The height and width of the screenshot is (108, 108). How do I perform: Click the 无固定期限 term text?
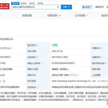(x=7, y=69)
